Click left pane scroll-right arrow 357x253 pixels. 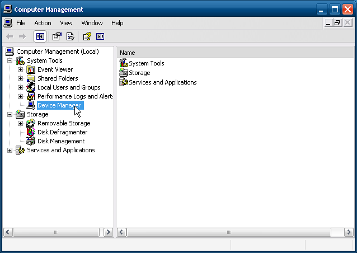tap(108, 232)
